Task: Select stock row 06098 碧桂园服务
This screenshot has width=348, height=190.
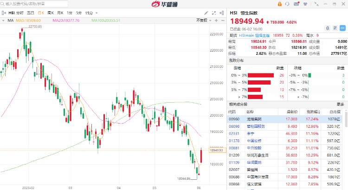Action: click(284, 126)
